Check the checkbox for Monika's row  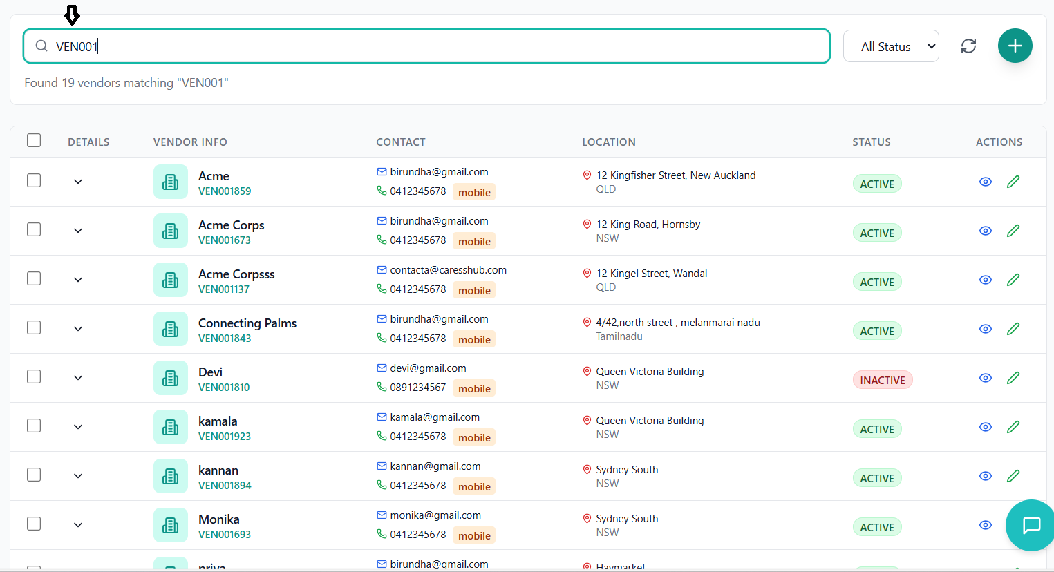tap(33, 524)
